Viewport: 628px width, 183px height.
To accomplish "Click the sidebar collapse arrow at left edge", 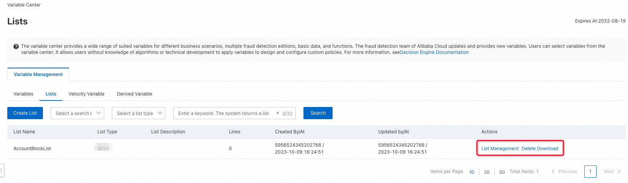I will click(x=2, y=170).
